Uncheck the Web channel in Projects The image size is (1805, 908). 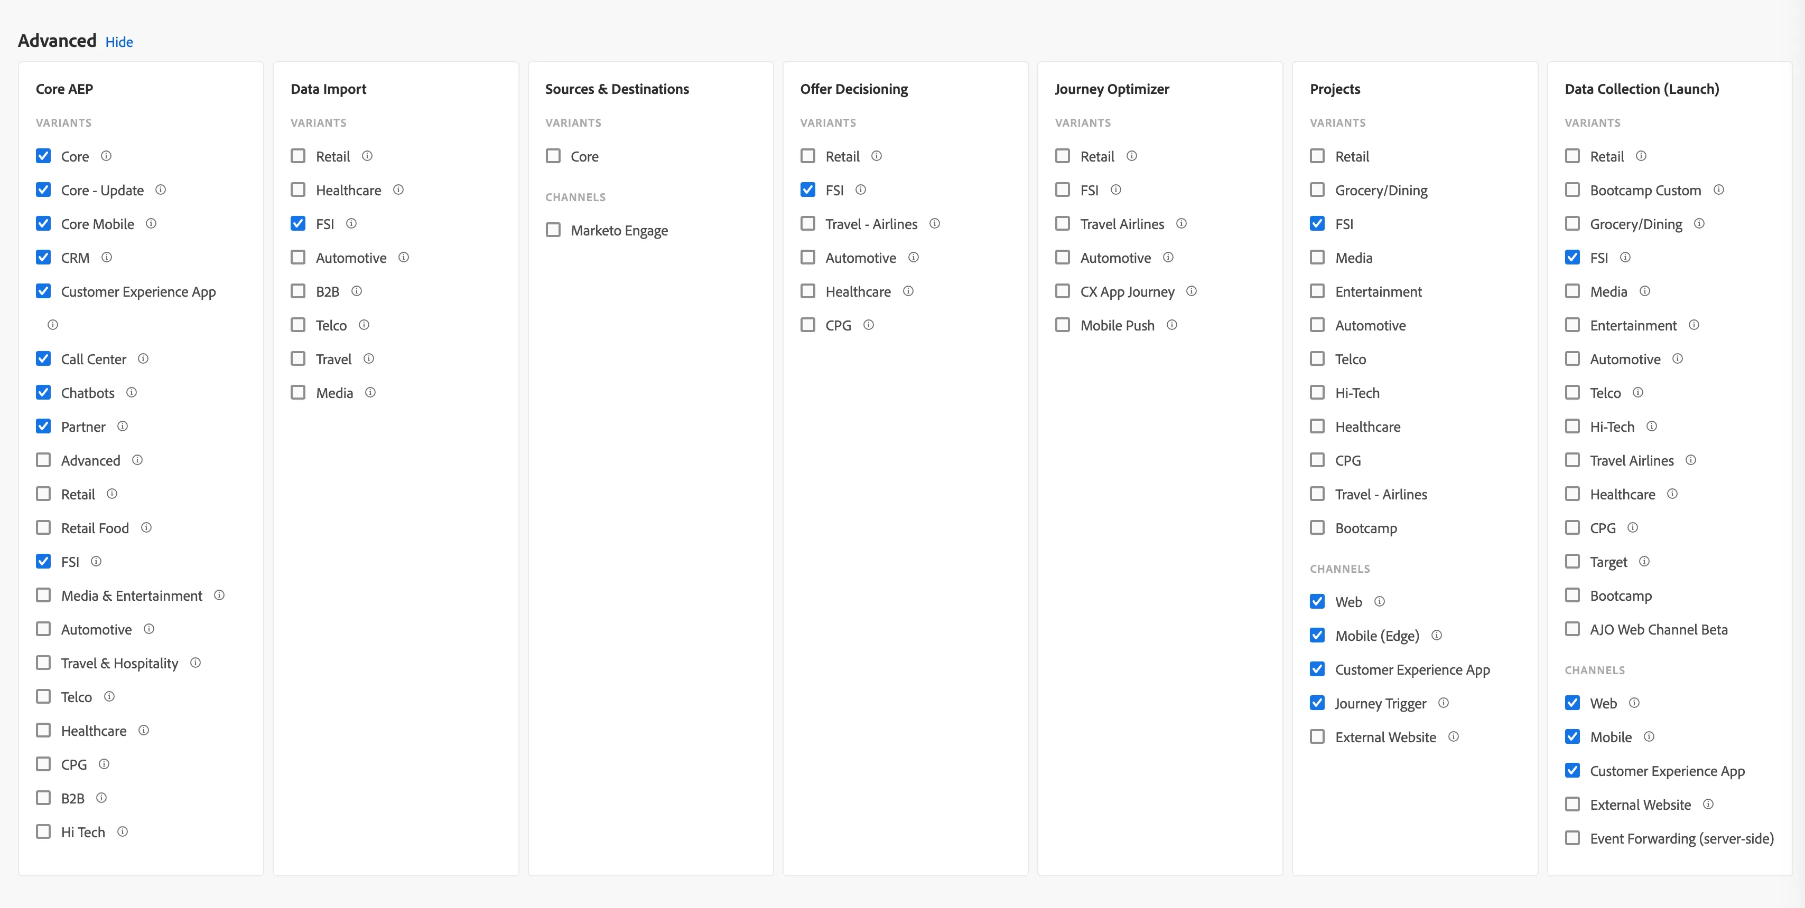[x=1317, y=601]
